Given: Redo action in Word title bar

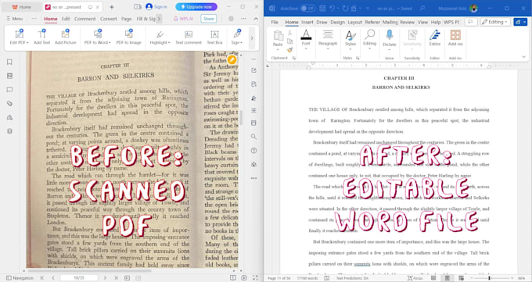Looking at the screenshot, I should tap(345, 8).
